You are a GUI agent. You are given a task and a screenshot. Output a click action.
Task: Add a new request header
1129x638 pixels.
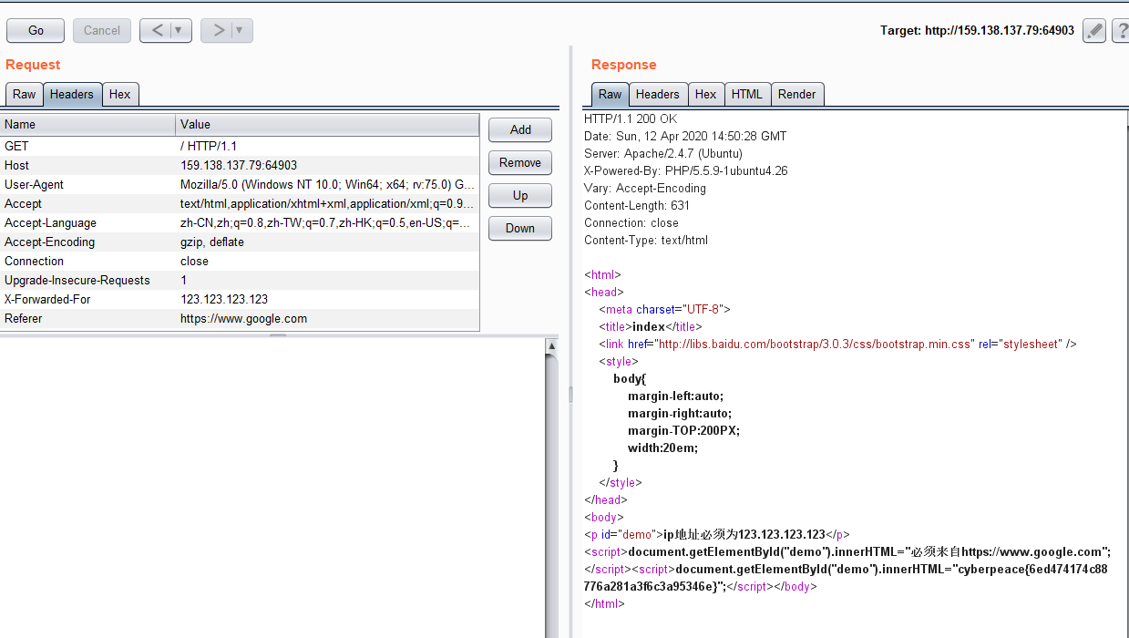click(520, 129)
